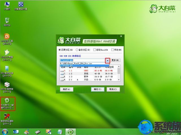This screenshot has height=135, width=181.
Task: Launch DG分区工具 partition tool icon
Action: pyautogui.click(x=7, y=39)
